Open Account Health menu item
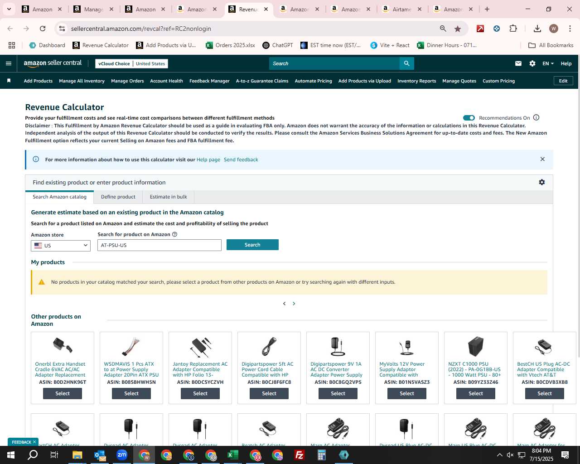The height and width of the screenshot is (464, 580). coord(166,81)
